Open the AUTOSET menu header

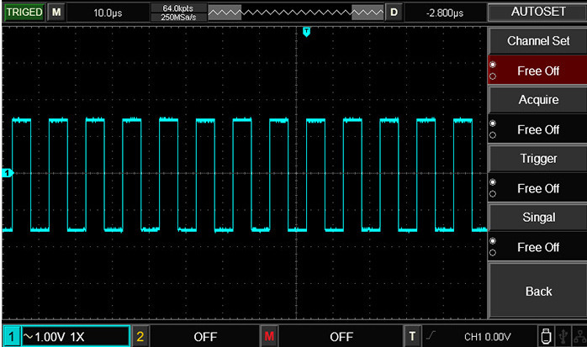coord(538,12)
